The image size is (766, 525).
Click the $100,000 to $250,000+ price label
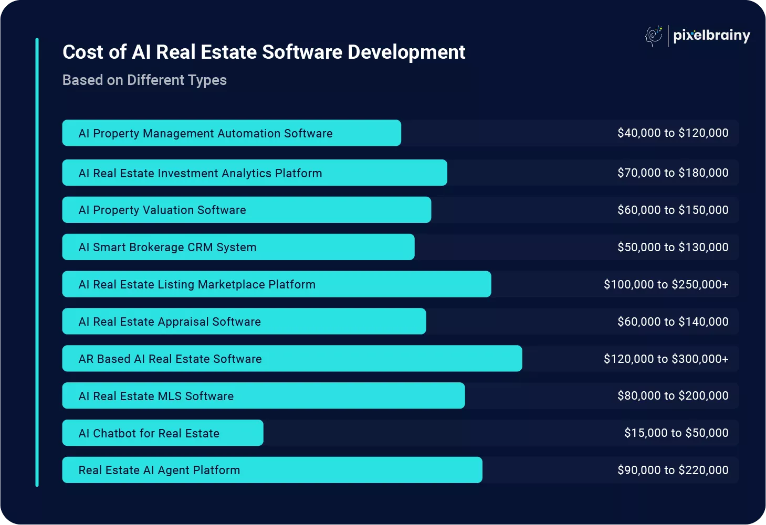(x=666, y=284)
